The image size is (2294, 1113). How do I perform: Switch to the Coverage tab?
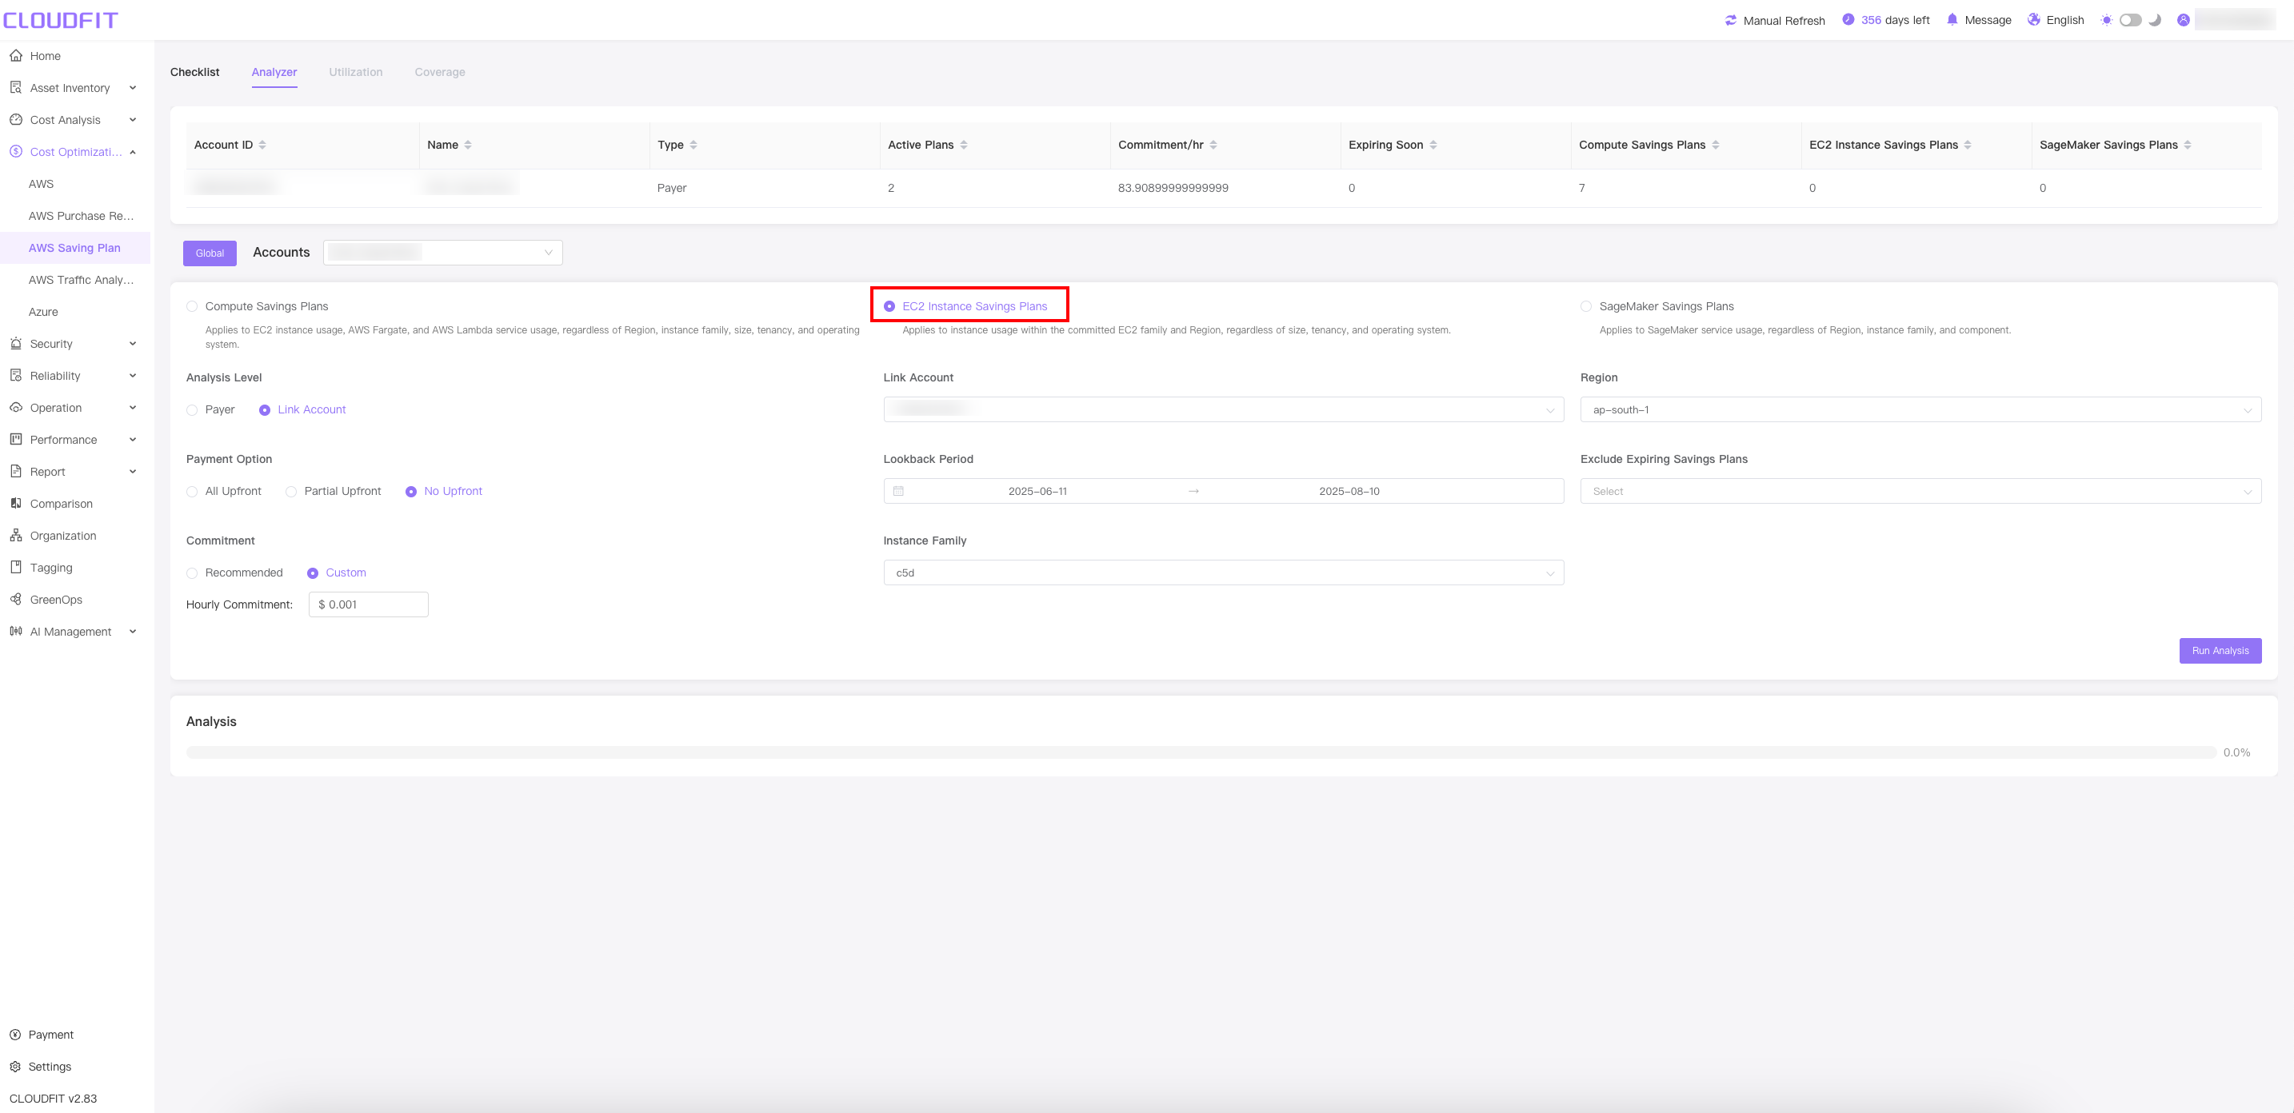click(x=440, y=72)
